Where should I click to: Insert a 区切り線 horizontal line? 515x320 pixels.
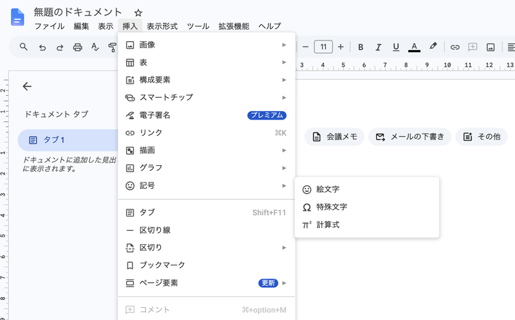click(x=207, y=230)
